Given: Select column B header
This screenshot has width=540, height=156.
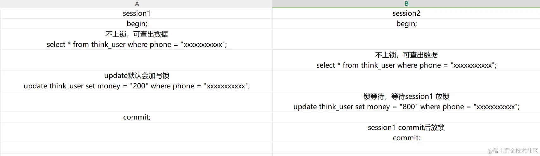Looking at the screenshot, I should click(406, 4).
